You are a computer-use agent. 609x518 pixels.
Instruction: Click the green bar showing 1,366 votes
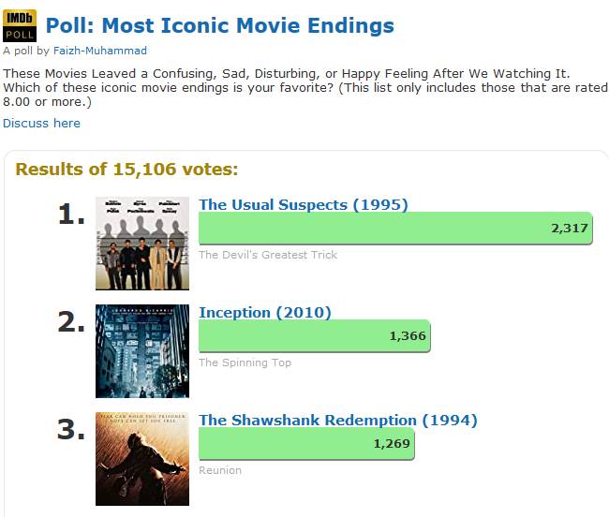tap(314, 336)
